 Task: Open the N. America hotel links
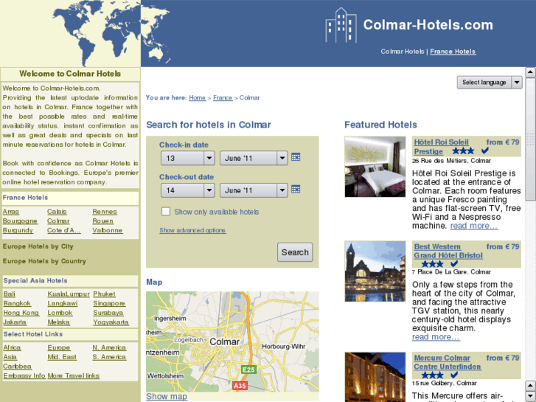click(109, 347)
